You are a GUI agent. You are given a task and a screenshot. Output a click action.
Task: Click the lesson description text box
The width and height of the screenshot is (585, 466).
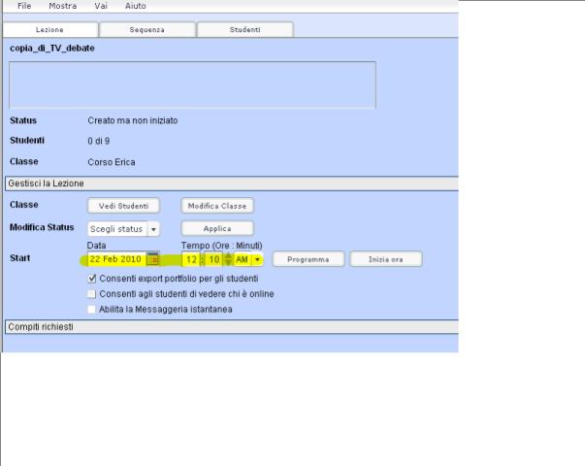[x=192, y=84]
